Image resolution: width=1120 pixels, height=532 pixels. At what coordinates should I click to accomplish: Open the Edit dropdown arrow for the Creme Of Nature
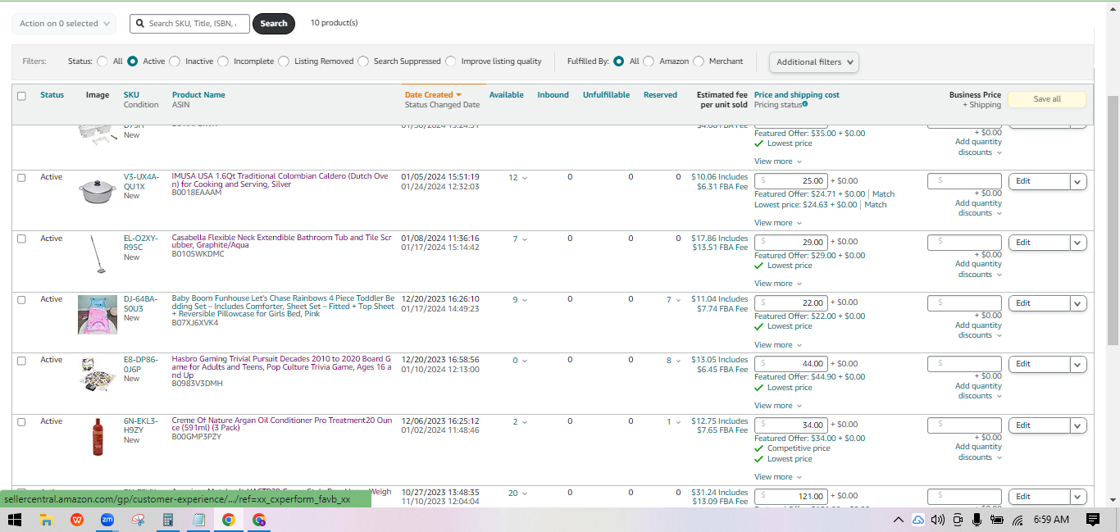coord(1078,425)
